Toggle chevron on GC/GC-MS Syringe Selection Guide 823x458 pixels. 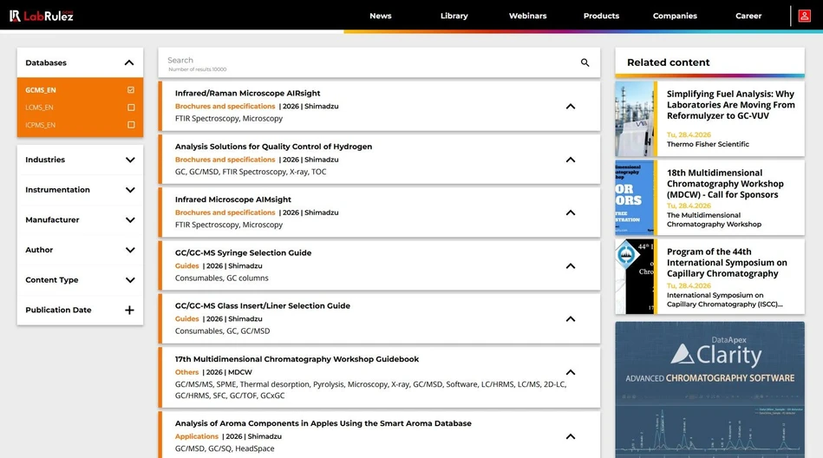(x=570, y=266)
